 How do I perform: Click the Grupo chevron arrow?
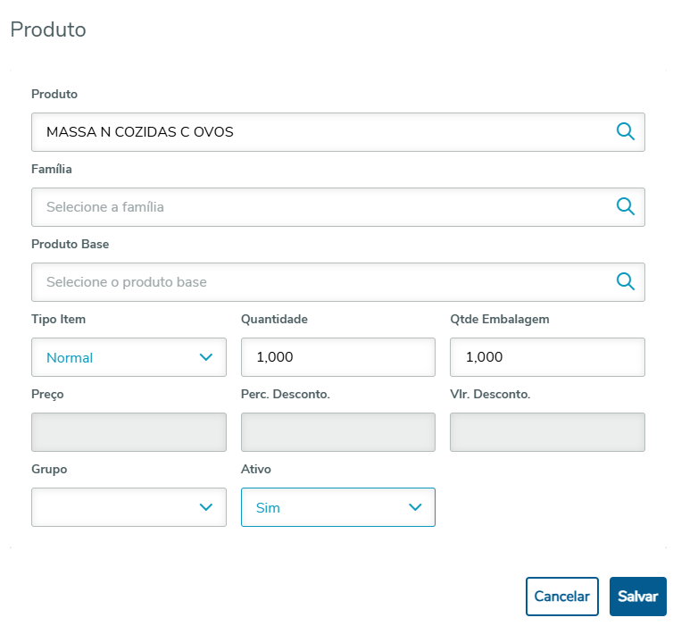[206, 506]
